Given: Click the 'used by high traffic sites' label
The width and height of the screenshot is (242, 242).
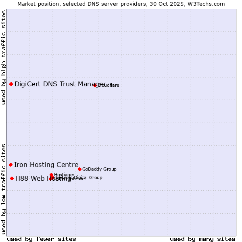Looking at the screenshot, I should click(x=4, y=57).
